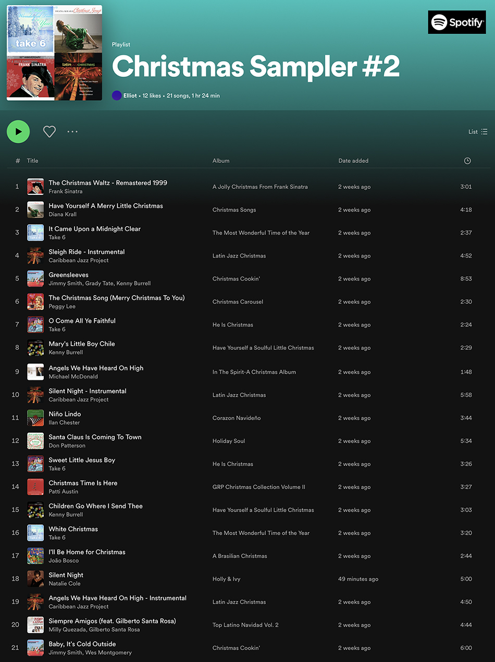The image size is (495, 662).
Task: Click Have Yourself A Merry Little Christmas thumbnail
Action: [35, 210]
